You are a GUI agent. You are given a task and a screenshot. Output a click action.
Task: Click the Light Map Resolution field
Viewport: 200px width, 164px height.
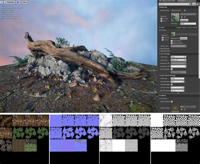178,82
